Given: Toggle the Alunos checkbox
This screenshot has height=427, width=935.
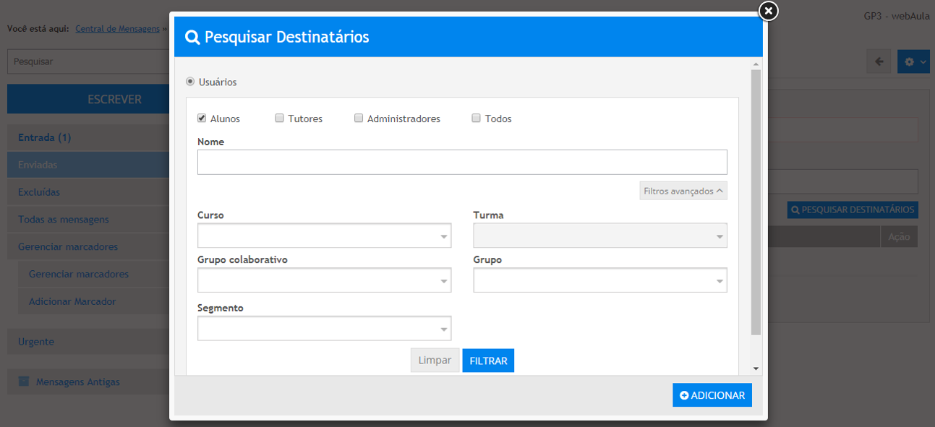Looking at the screenshot, I should coord(202,118).
